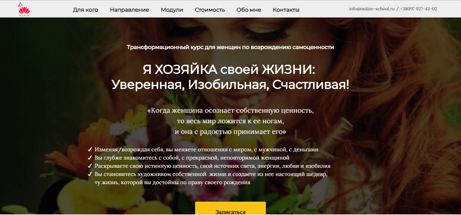The image size is (461, 215).
Task: Open the "Стоимость" pricing section
Action: (x=209, y=10)
